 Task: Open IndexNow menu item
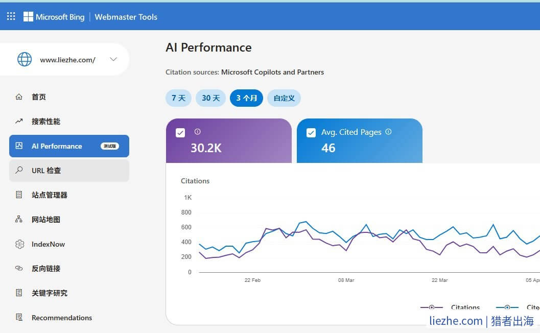pos(69,244)
